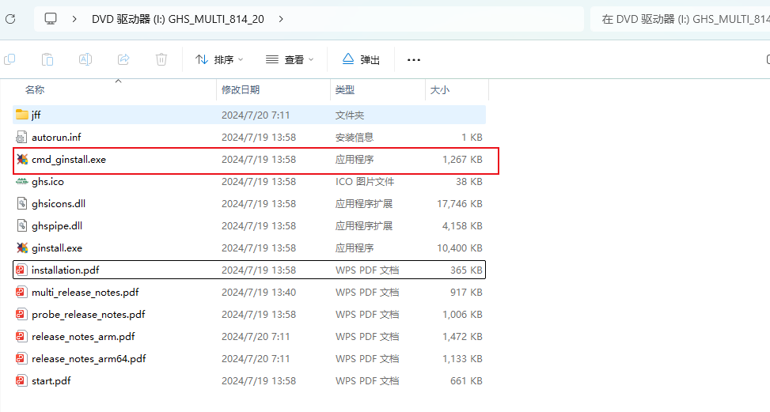Click the share icon in the toolbar
Viewport: 770px width, 412px height.
coord(123,59)
